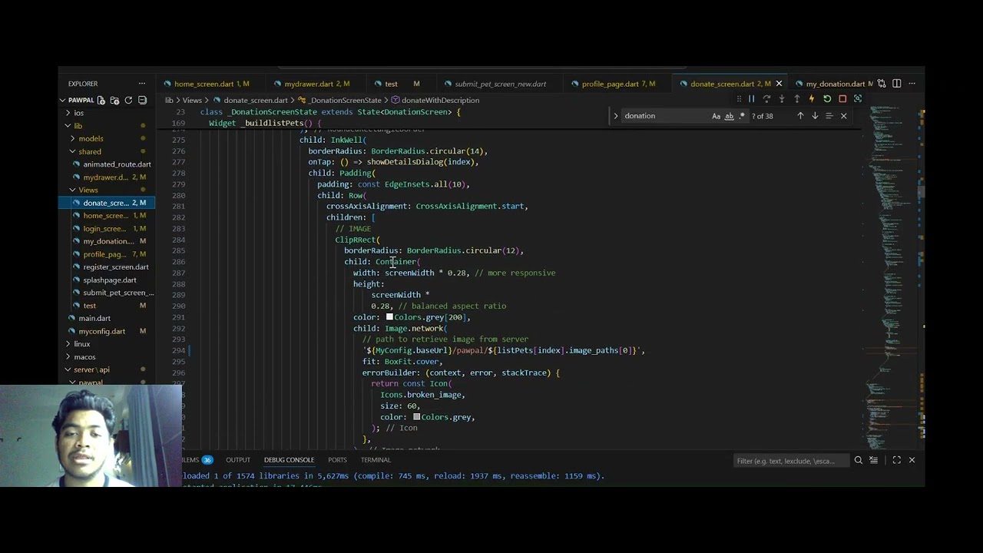This screenshot has height=553, width=983.
Task: Open the OUTPUT panel tab
Action: point(238,460)
